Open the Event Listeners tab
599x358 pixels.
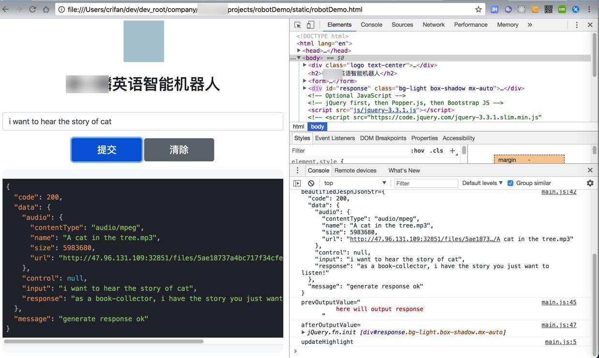point(335,138)
